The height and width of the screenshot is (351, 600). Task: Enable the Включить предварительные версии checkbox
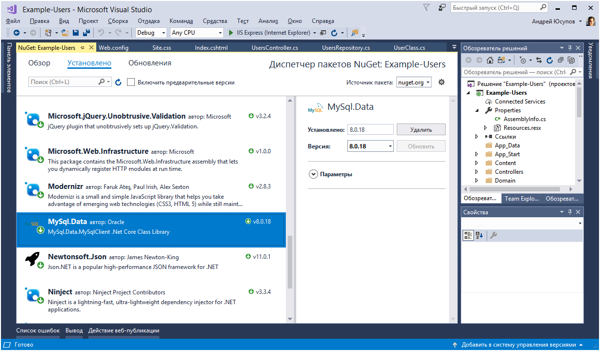click(131, 83)
